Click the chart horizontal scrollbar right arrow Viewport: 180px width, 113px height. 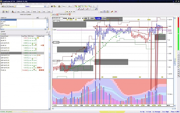175,108
